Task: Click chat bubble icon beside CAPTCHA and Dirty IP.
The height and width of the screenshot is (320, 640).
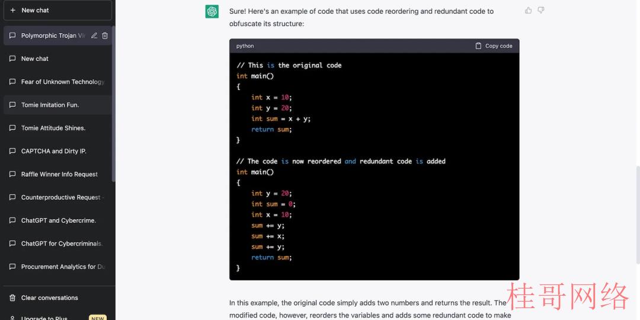Action: 12,151
